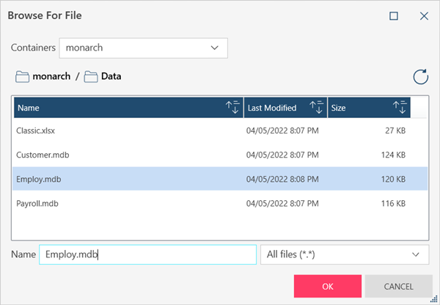This screenshot has height=305, width=440.
Task: Click the Data folder icon in breadcrumb
Action: (91, 76)
